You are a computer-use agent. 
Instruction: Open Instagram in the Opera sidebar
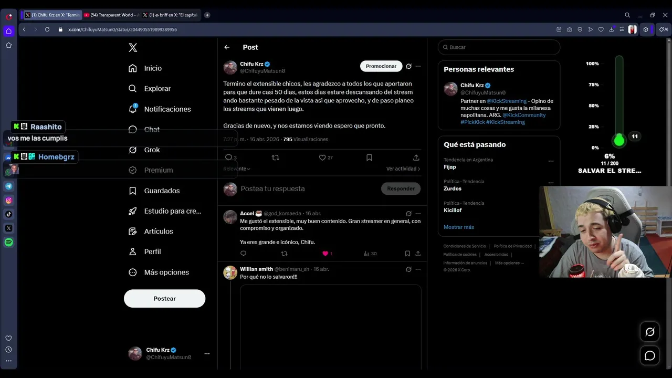[x=9, y=200]
